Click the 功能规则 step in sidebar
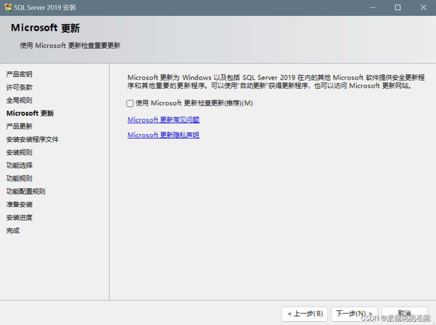The image size is (436, 325). [19, 179]
